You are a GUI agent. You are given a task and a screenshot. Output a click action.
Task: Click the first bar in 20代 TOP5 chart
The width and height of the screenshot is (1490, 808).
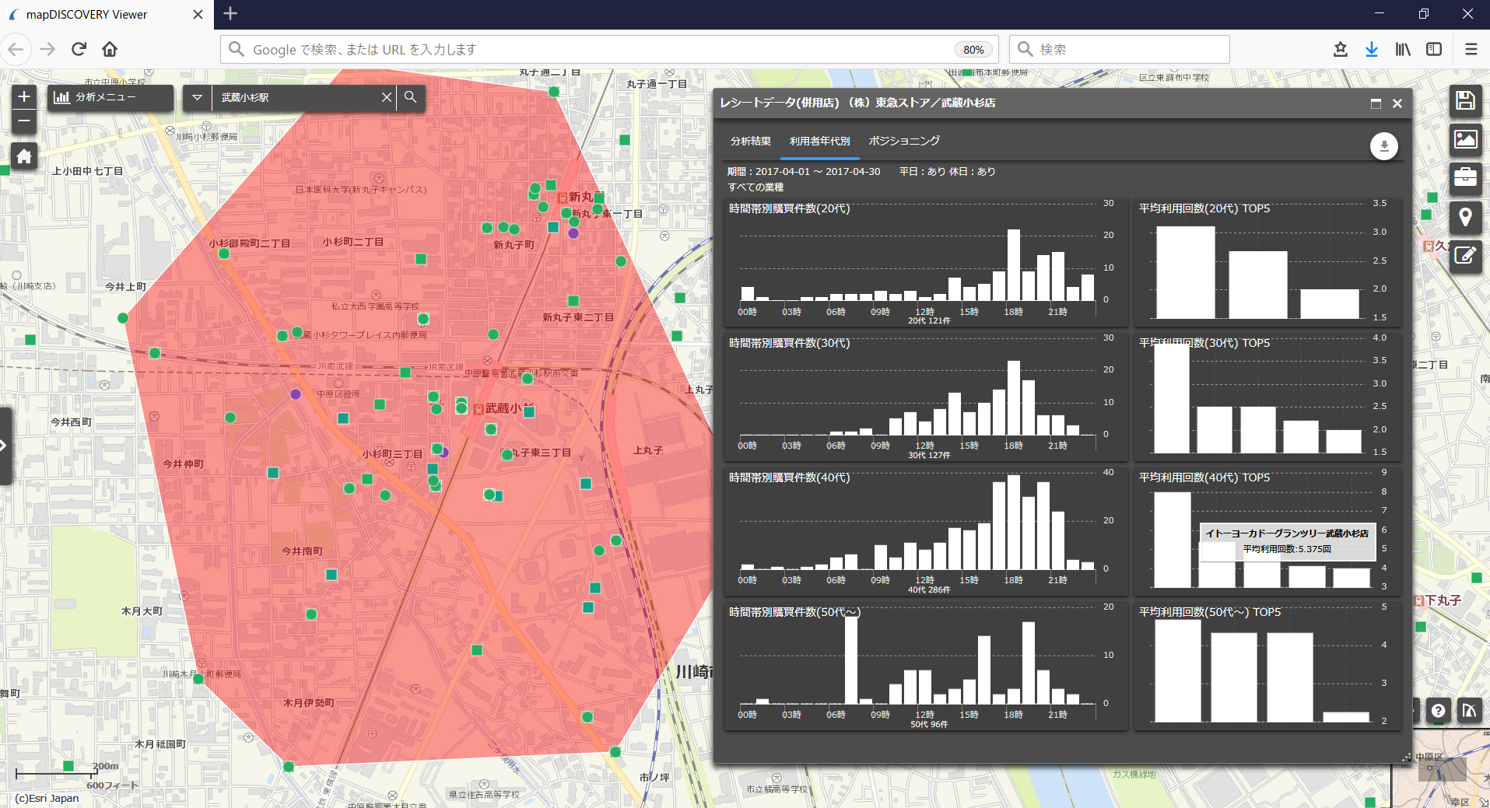(x=1185, y=272)
